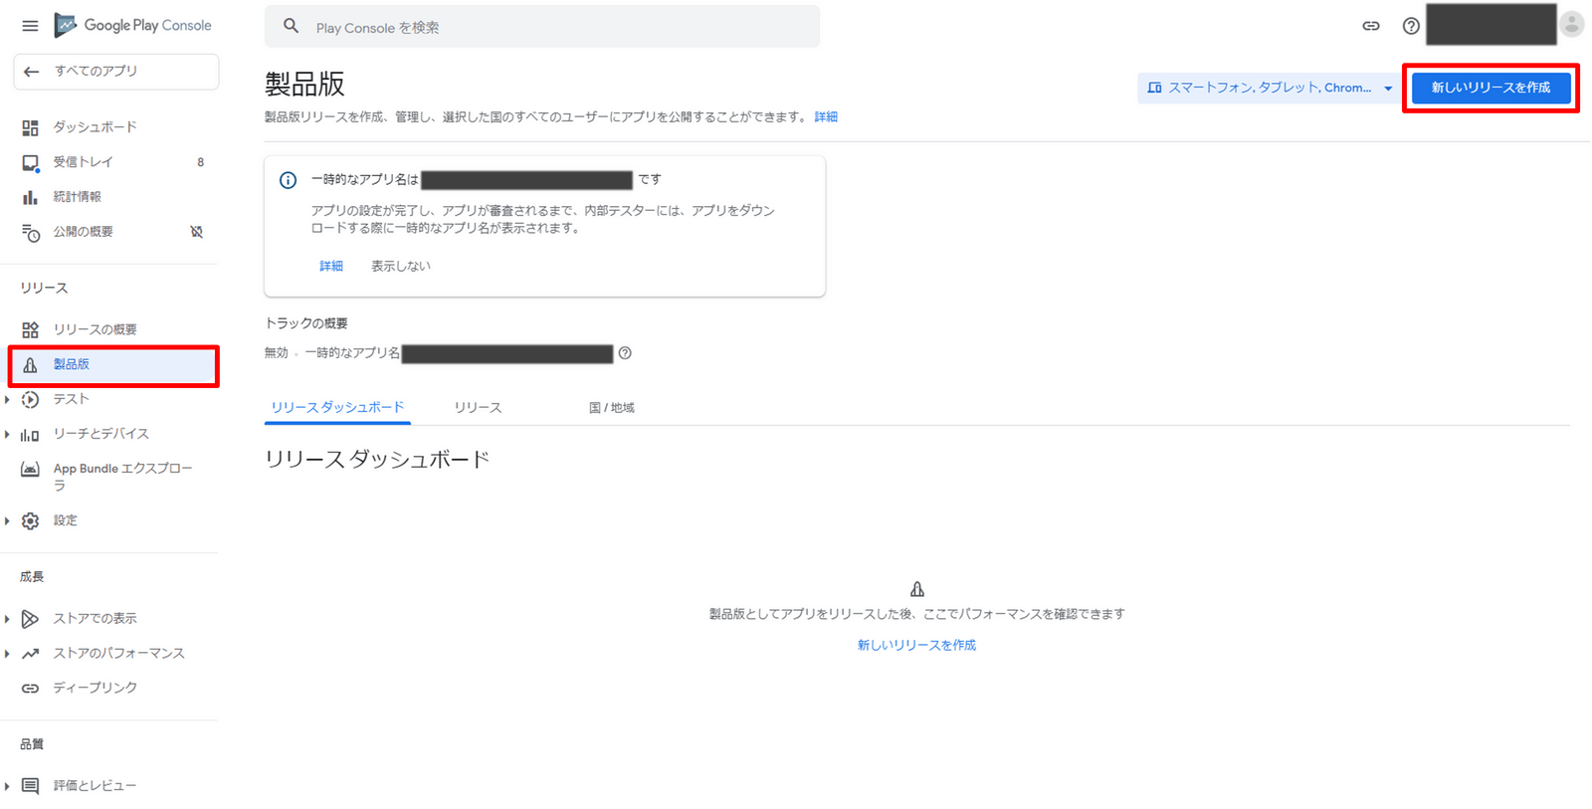Click the 統計情報 bar chart icon
Viewport: 1592px width, 809px height.
pos(31,197)
